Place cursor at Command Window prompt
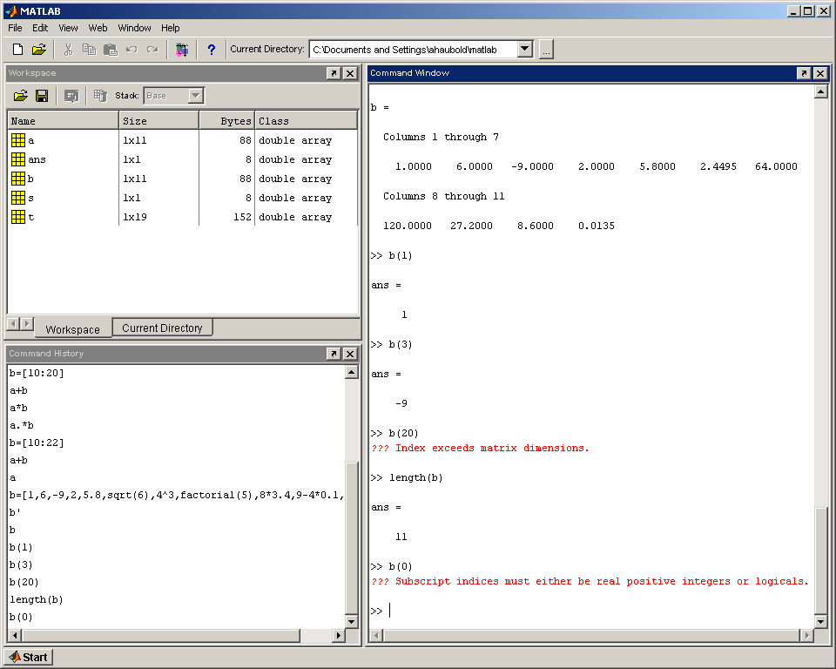This screenshot has width=836, height=669. point(390,611)
